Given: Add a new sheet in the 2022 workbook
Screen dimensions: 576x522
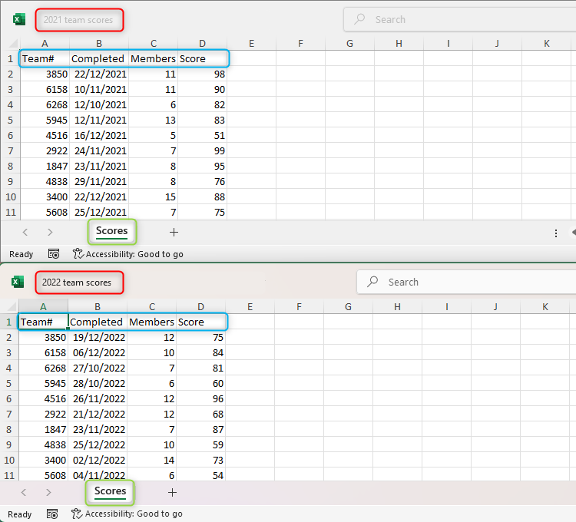Looking at the screenshot, I should 172,492.
